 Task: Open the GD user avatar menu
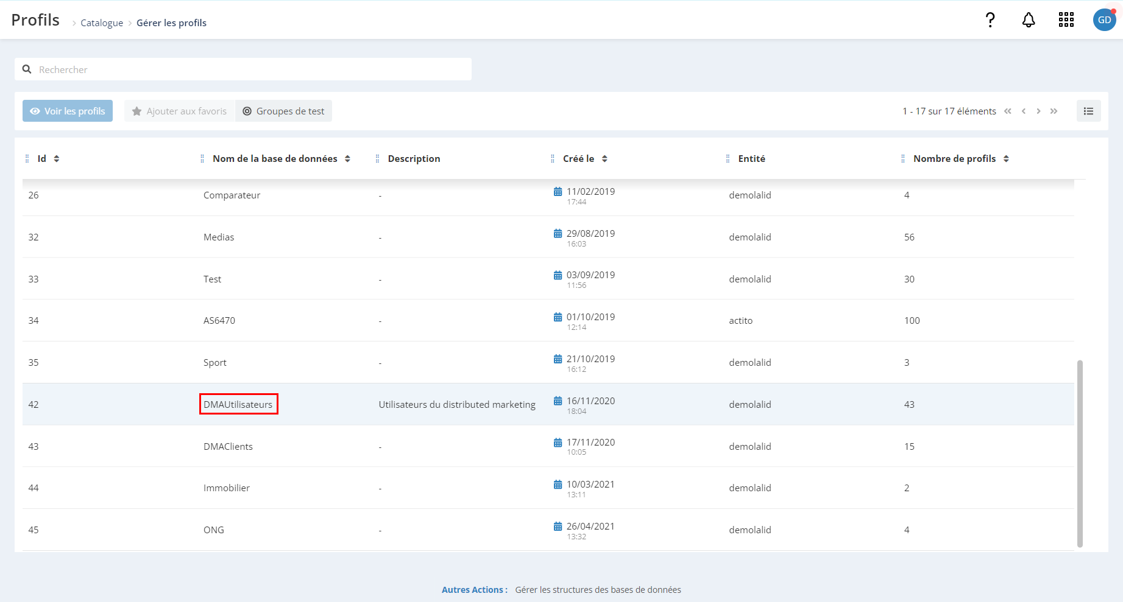pos(1104,20)
